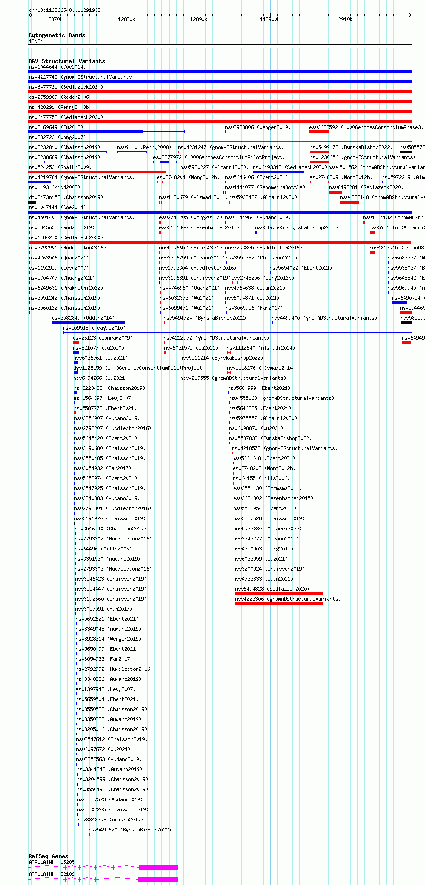Click the nsv3348398 (Audano2019) label
Image resolution: width=425 pixels, height=885 pixels.
(x=110, y=820)
